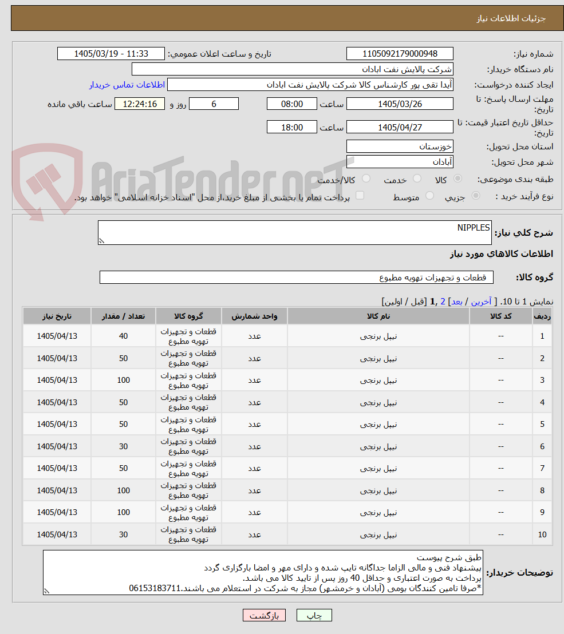564x634 pixels.
Task: Click quantity 30 in row 6
Action: 124,446
